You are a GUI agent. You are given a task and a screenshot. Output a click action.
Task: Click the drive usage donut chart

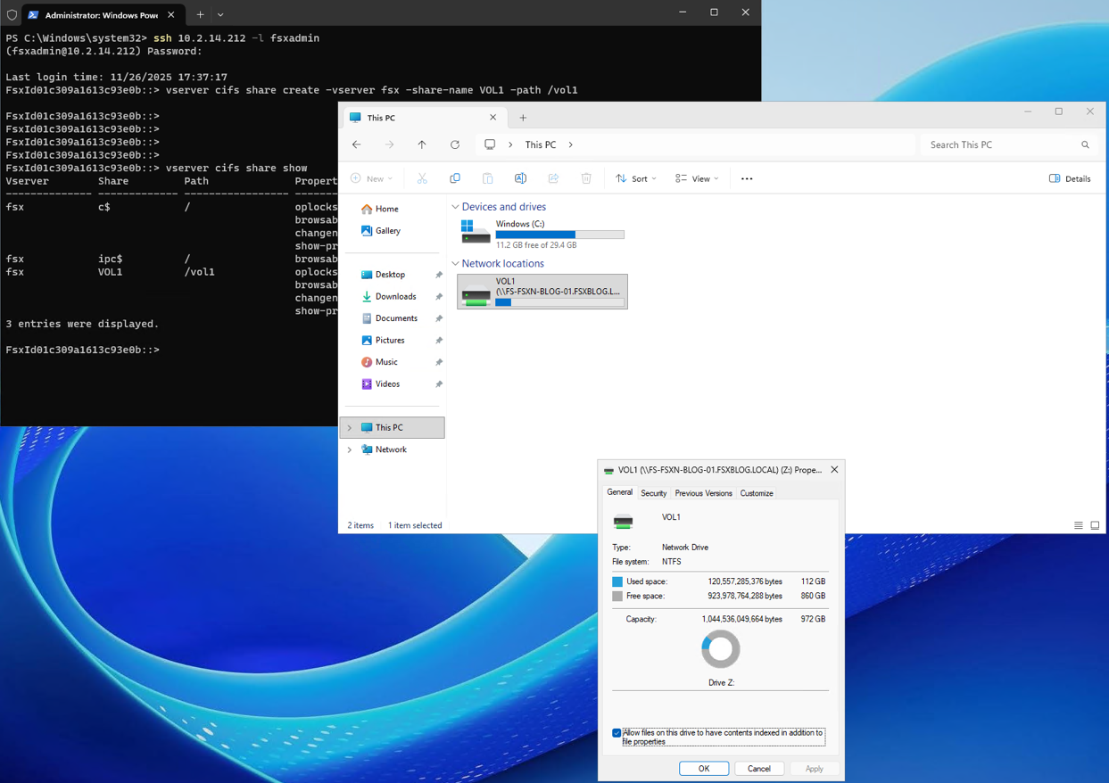coord(721,649)
